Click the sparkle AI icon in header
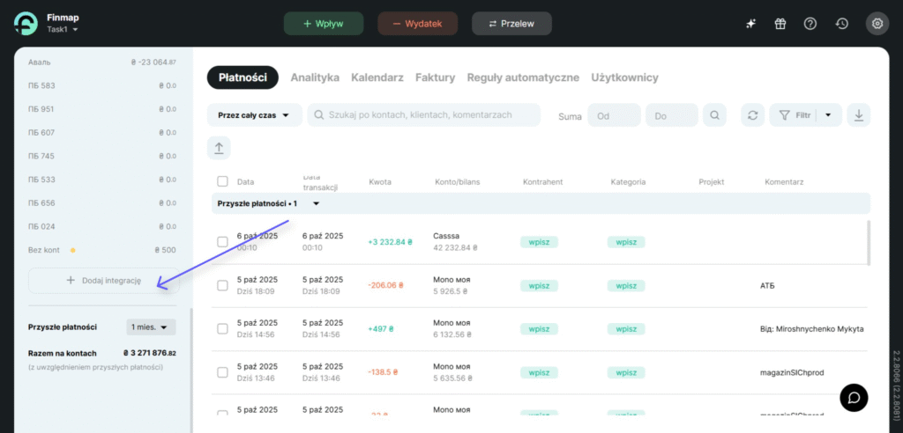This screenshot has width=903, height=433. tap(750, 24)
